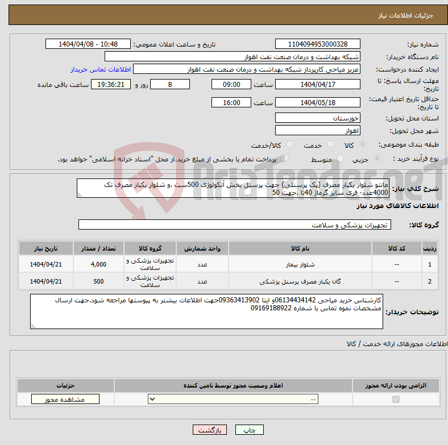The height and width of the screenshot is (445, 448).
Task: Toggle the Islamic treasury payment checkbox
Action: coord(284,158)
